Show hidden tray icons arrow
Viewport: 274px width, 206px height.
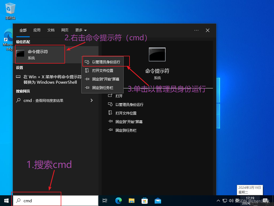(218, 201)
